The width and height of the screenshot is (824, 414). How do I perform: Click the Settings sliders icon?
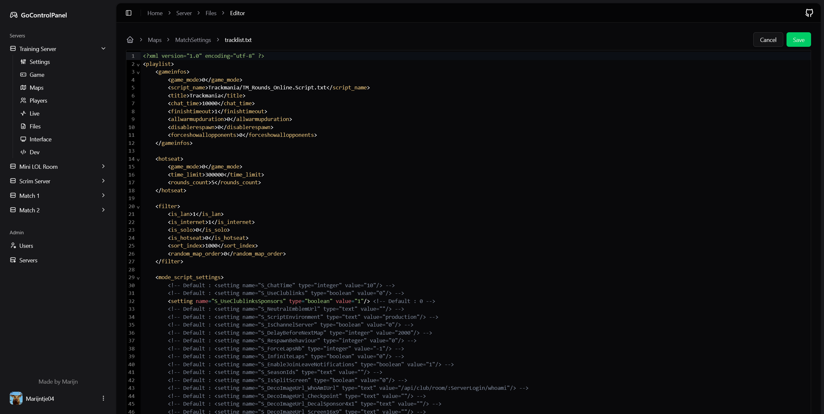pyautogui.click(x=23, y=62)
